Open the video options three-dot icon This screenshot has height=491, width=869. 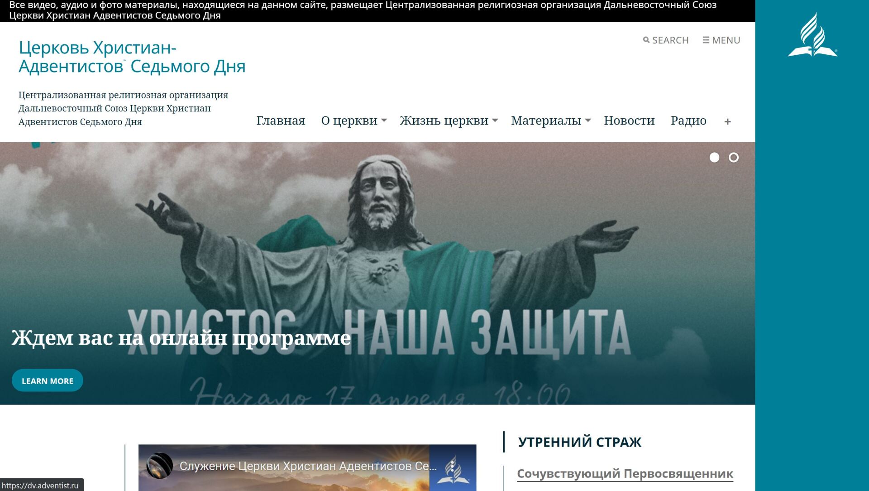[x=452, y=466]
